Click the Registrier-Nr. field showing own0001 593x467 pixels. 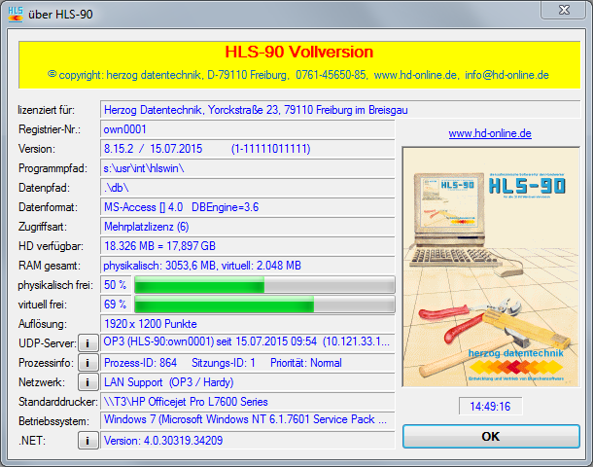tap(248, 129)
